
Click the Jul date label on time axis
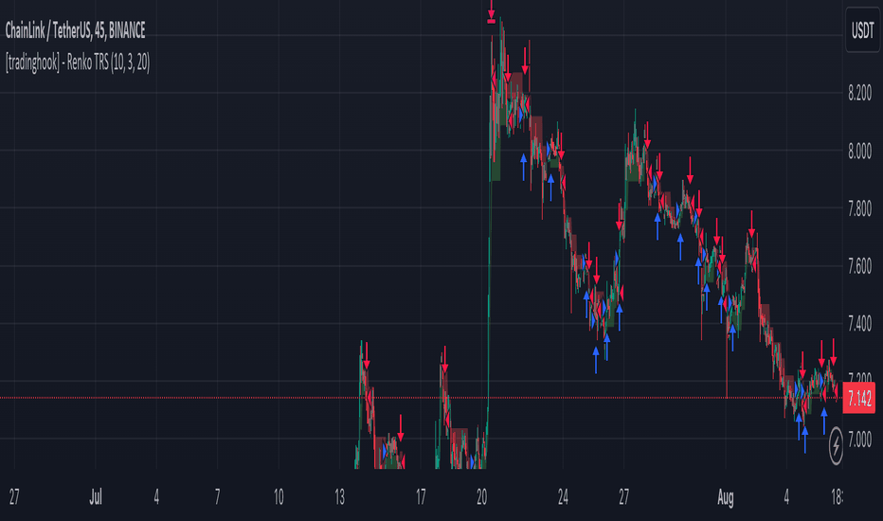(x=96, y=497)
